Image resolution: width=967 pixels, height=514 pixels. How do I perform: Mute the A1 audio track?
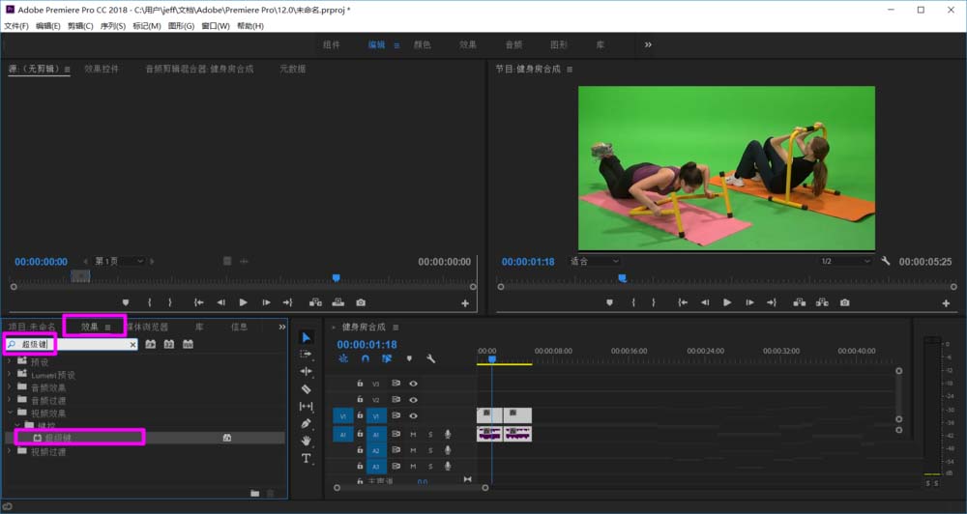pyautogui.click(x=413, y=434)
